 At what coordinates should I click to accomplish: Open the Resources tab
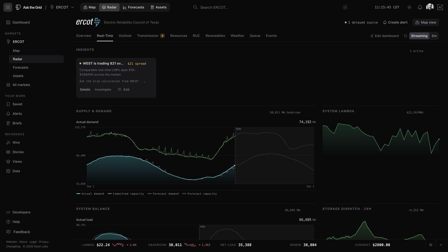(x=179, y=36)
